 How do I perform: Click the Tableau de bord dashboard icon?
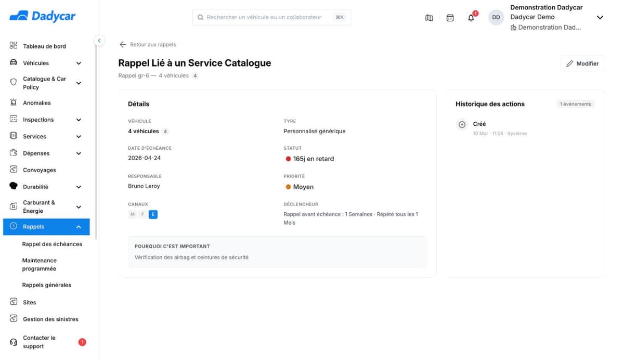pyautogui.click(x=14, y=46)
